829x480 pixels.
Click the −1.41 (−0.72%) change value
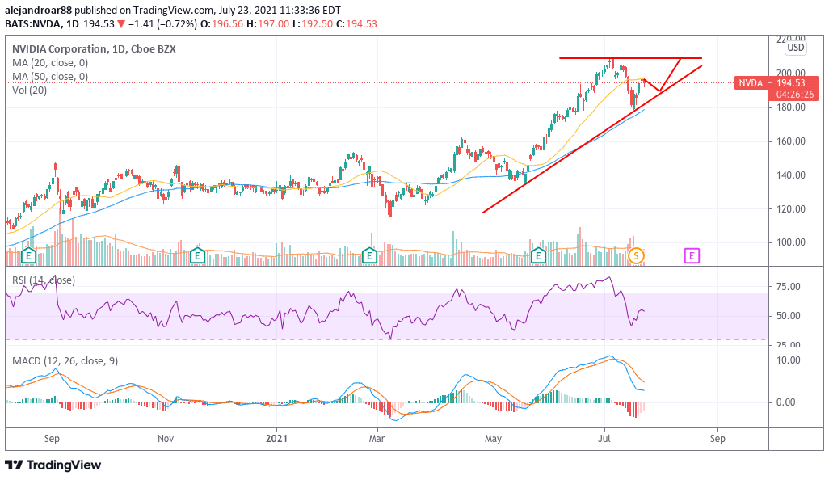(163, 23)
